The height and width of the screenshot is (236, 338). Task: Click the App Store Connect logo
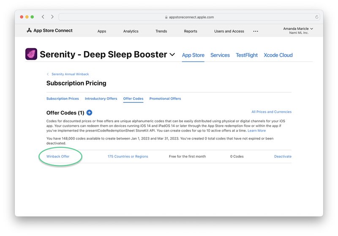pyautogui.click(x=49, y=30)
